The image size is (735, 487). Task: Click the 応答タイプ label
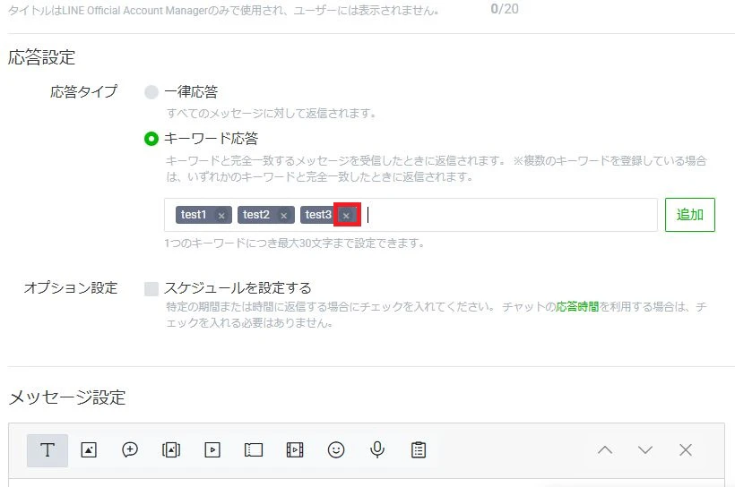pyautogui.click(x=84, y=91)
